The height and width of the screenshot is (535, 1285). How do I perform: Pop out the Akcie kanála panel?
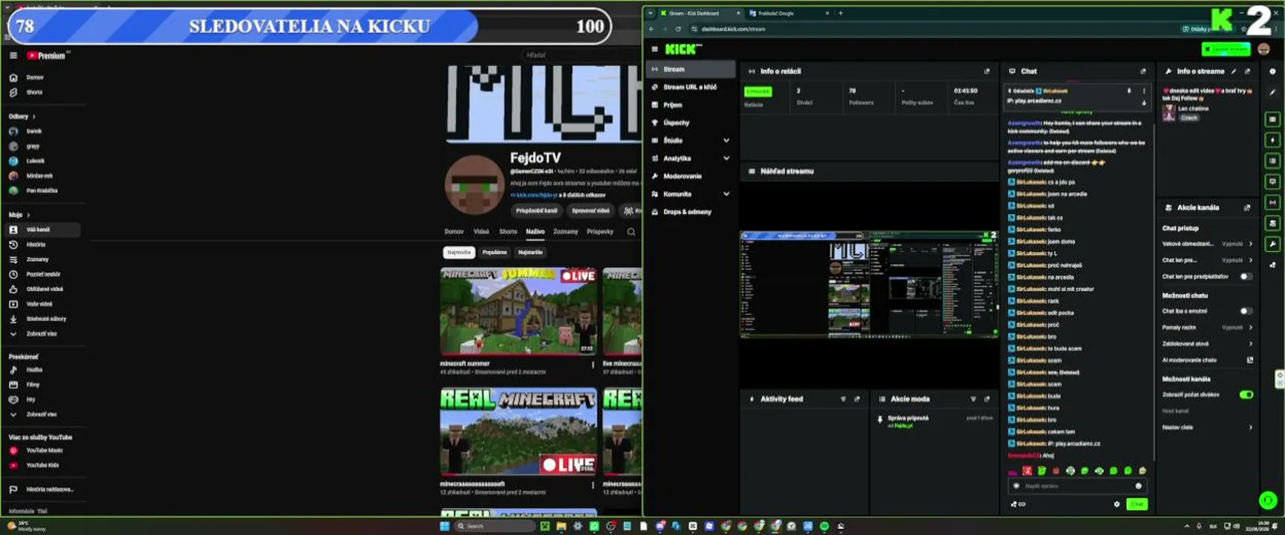point(1247,208)
